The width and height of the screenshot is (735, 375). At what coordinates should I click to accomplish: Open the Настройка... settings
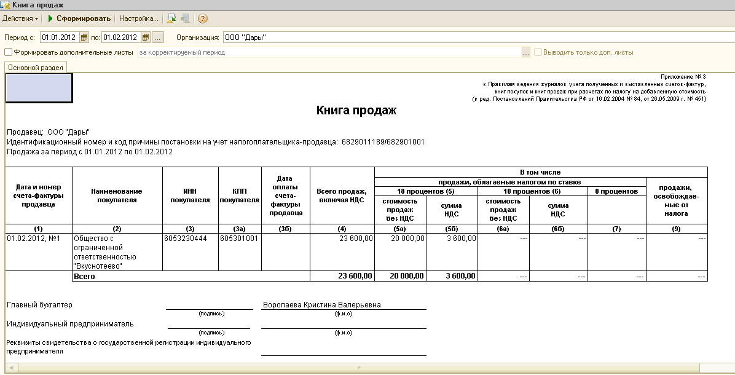tap(138, 18)
